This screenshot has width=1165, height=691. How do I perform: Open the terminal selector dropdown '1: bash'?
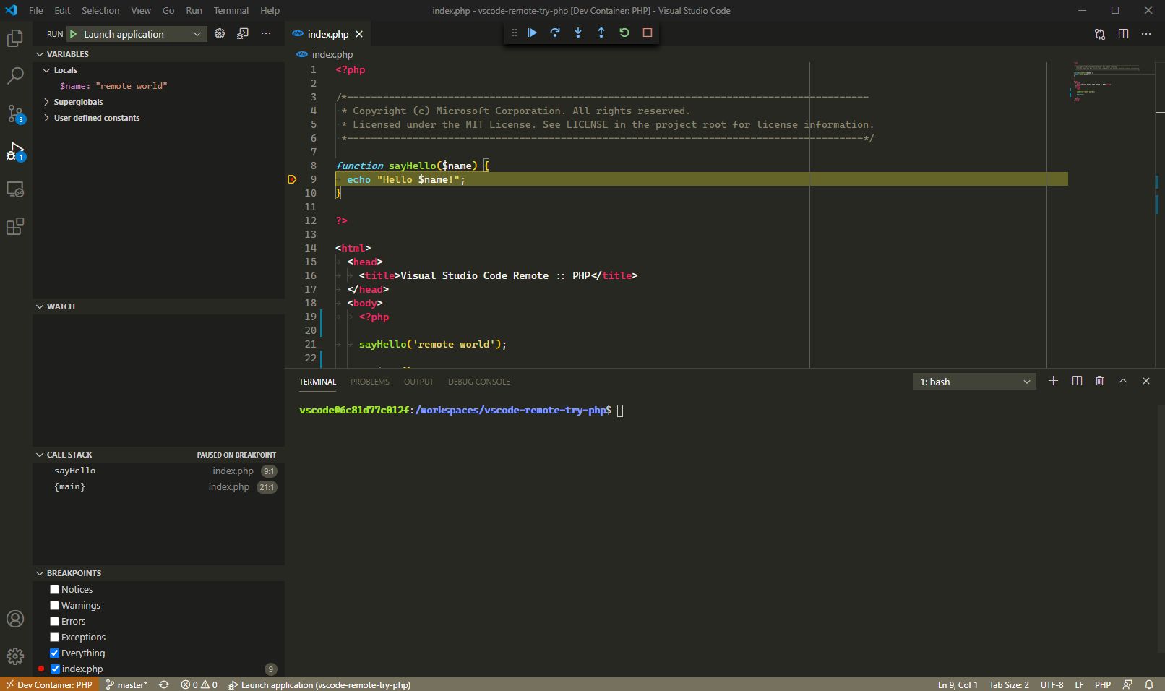pos(973,382)
